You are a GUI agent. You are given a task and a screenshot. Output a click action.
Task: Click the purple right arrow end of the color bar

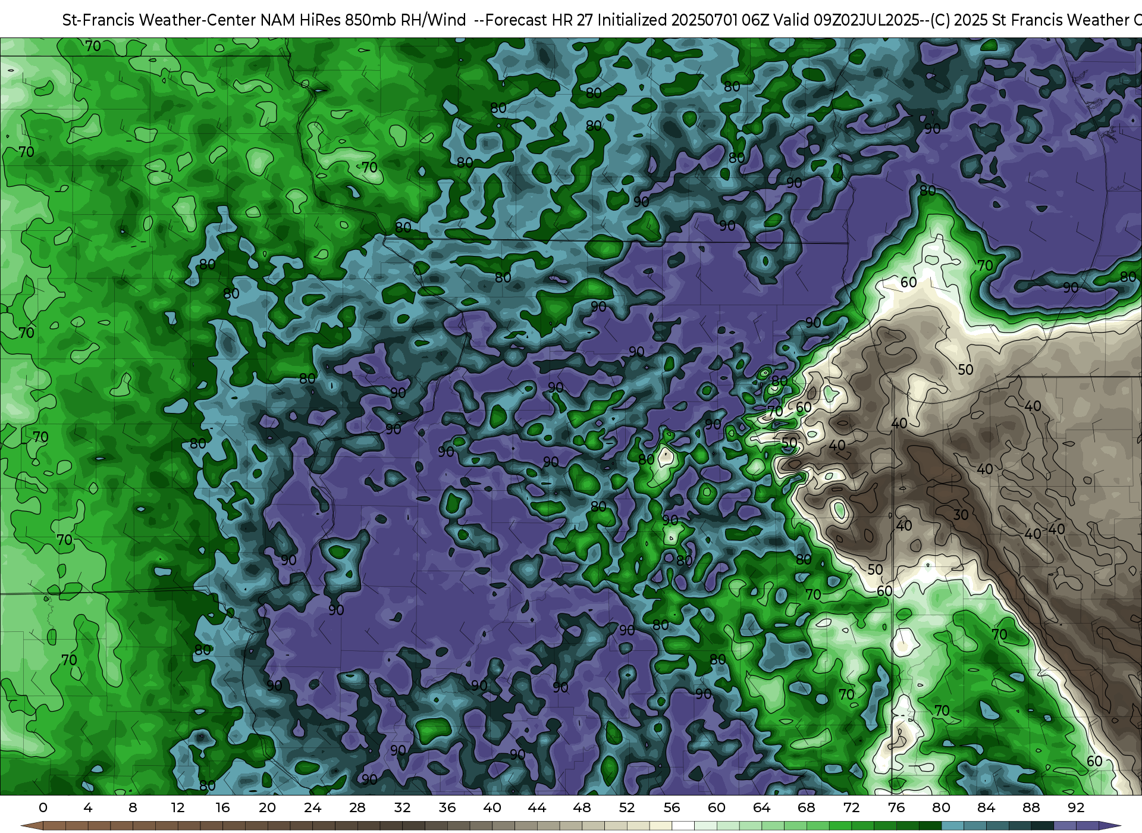point(1110,826)
